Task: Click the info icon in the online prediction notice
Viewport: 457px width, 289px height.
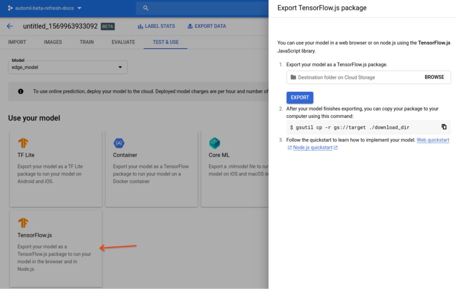Action: 21,91
